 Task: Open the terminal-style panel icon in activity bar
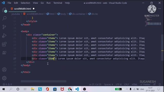click(4, 53)
